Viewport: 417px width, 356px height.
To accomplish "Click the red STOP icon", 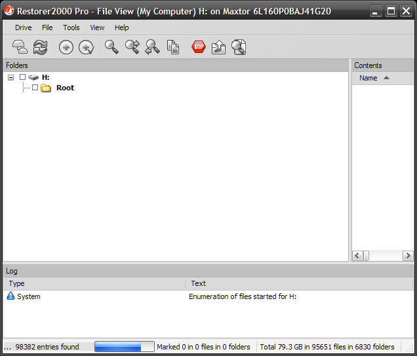I will click(199, 46).
